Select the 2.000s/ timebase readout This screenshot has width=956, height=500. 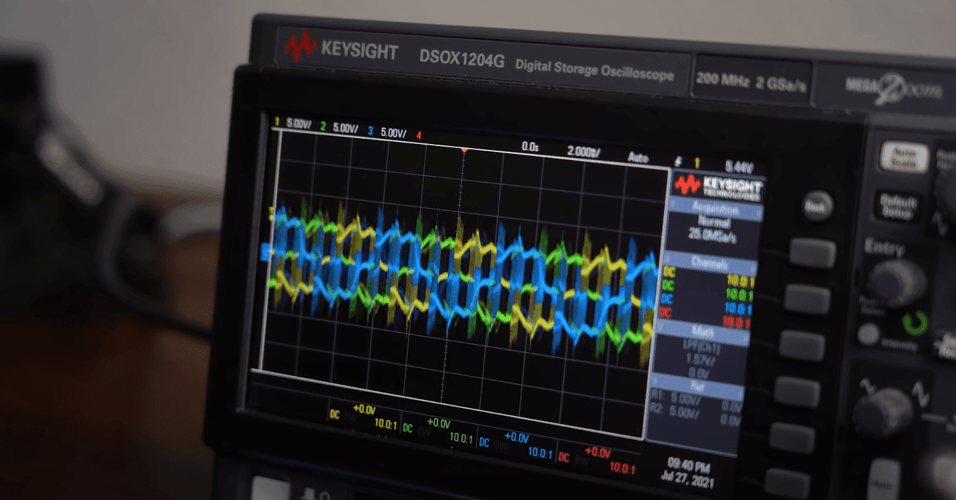[x=583, y=151]
